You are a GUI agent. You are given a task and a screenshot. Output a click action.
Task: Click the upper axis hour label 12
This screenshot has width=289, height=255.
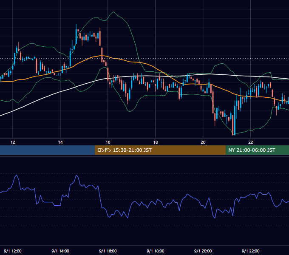tap(13, 142)
